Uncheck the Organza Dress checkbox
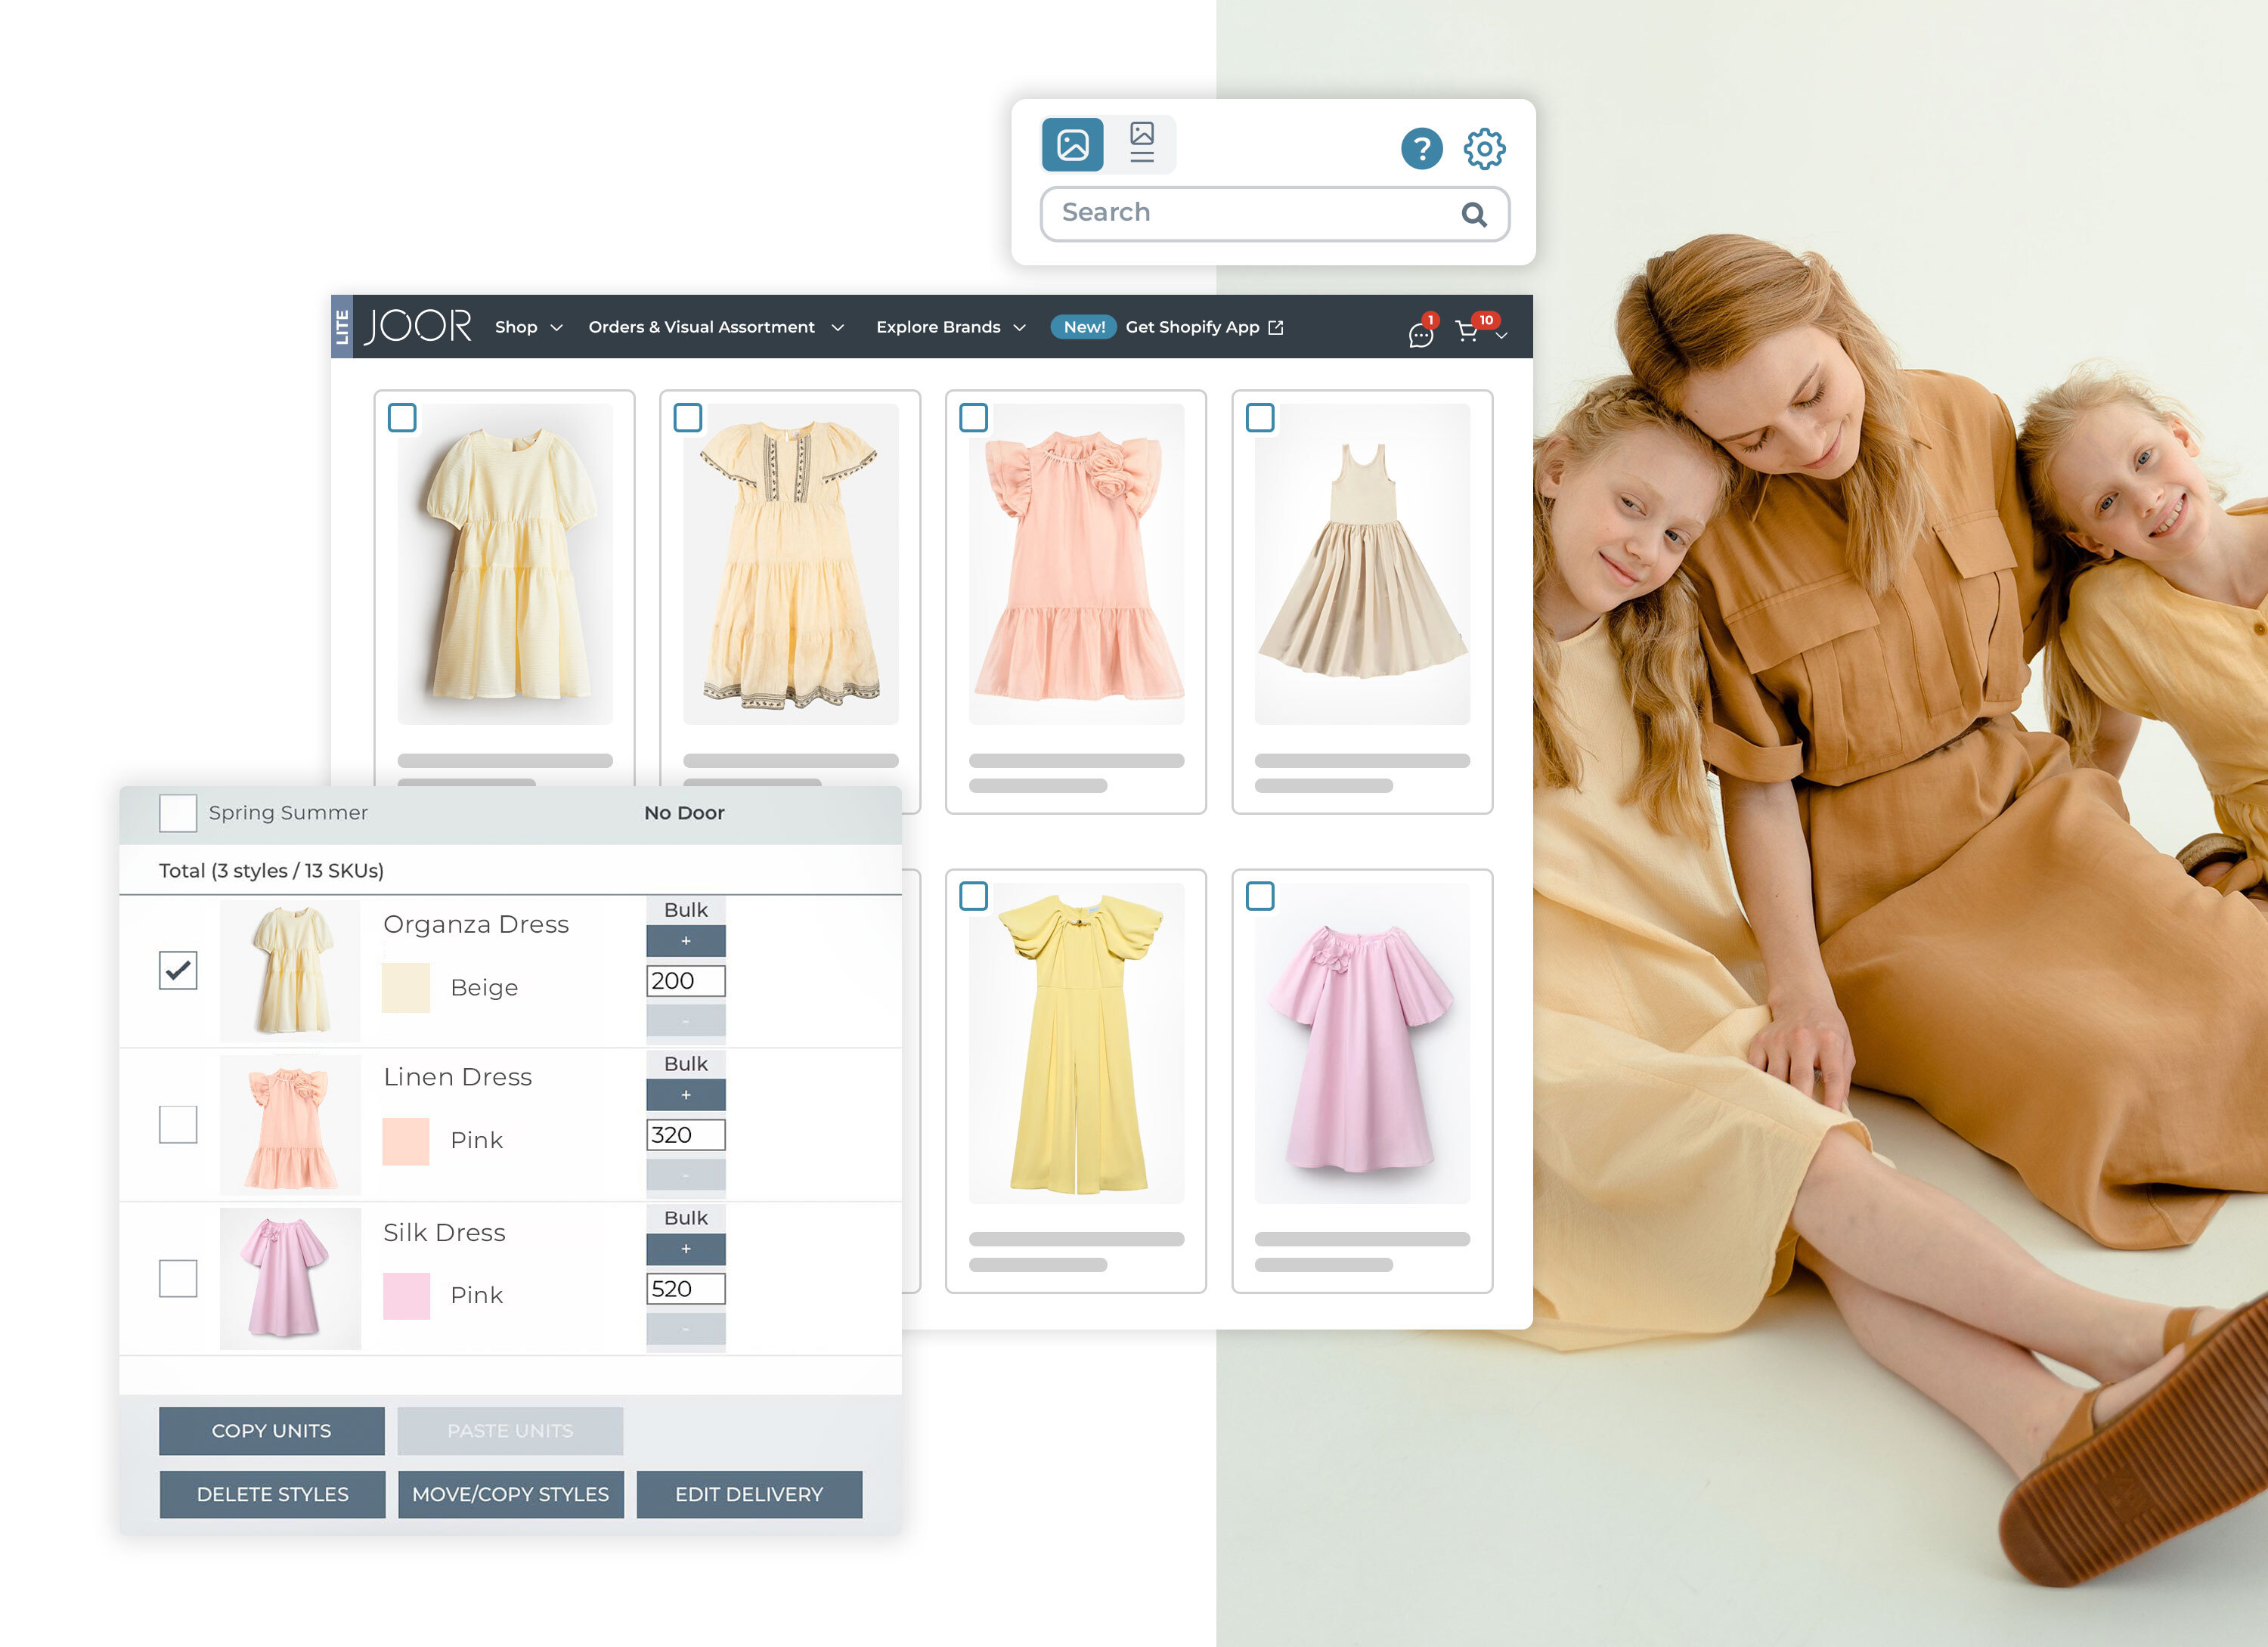The image size is (2268, 1647). [x=178, y=970]
